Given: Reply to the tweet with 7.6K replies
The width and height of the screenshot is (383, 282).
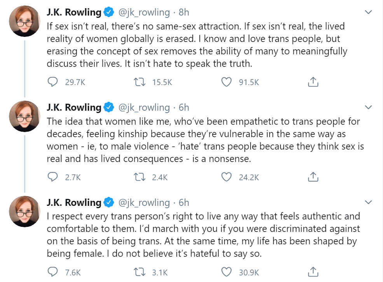Looking at the screenshot, I should coord(53,272).
